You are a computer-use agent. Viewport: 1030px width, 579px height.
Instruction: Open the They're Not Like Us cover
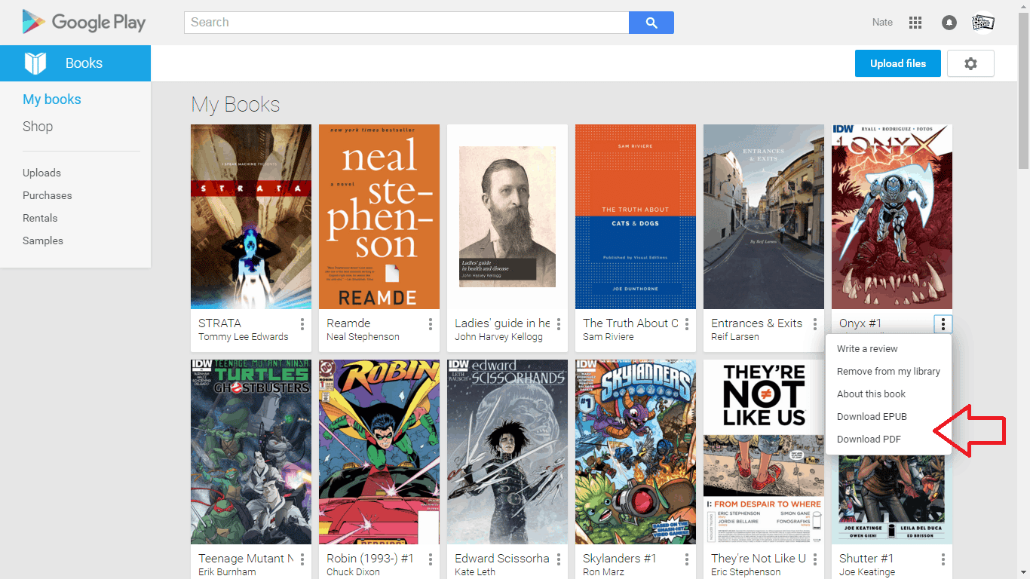point(764,452)
